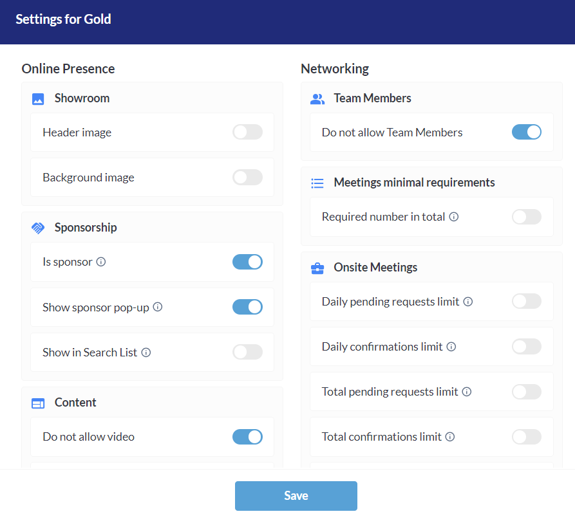Toggle Daily pending requests limit on
575x514 pixels.
pos(526,301)
